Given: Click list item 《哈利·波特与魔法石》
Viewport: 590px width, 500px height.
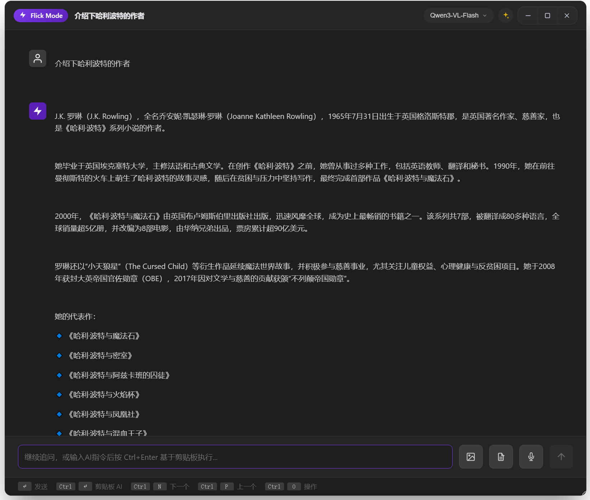Looking at the screenshot, I should click(104, 336).
